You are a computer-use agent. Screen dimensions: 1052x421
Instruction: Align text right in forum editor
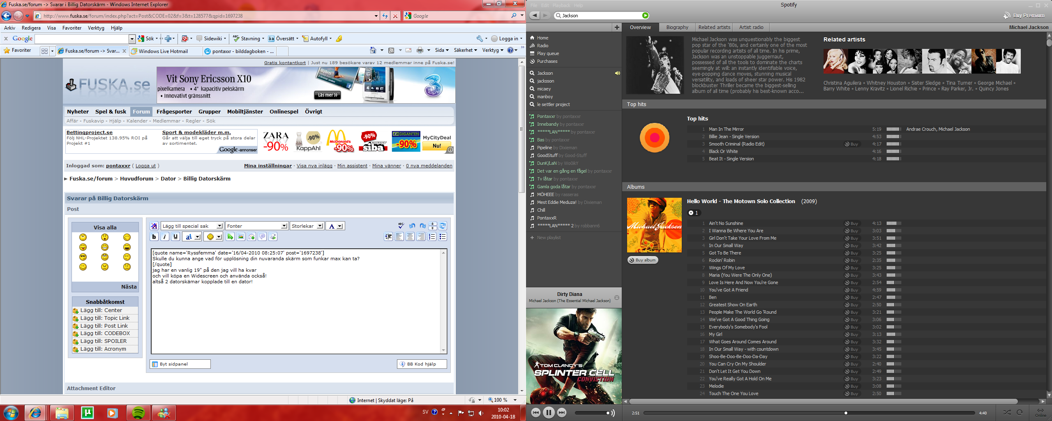click(x=421, y=236)
